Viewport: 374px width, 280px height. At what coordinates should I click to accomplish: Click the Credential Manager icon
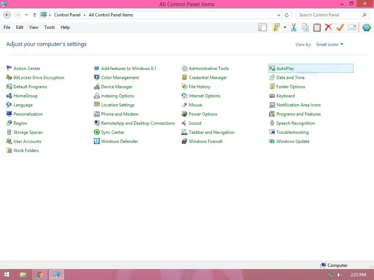pos(184,77)
